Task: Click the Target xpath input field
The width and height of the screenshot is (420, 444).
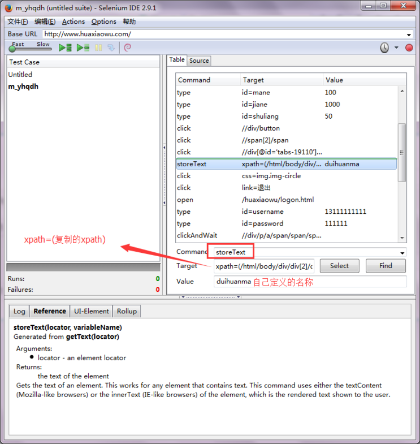Action: (x=264, y=266)
